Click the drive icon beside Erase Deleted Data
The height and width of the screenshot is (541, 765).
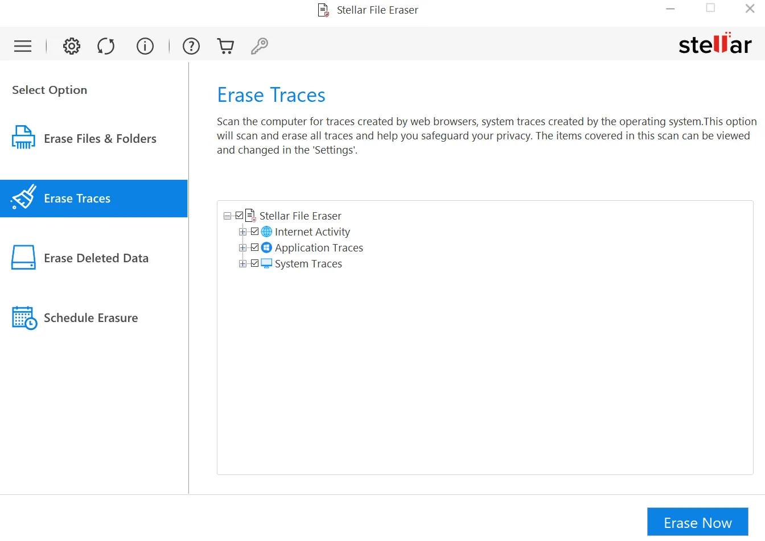[23, 257]
